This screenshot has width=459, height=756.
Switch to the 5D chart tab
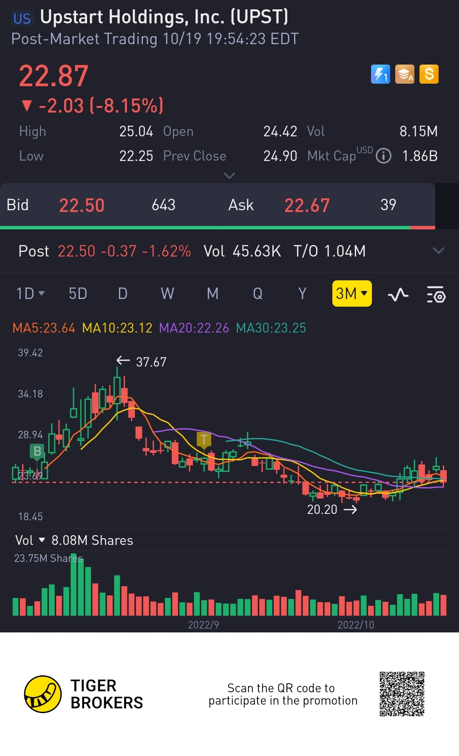click(78, 293)
